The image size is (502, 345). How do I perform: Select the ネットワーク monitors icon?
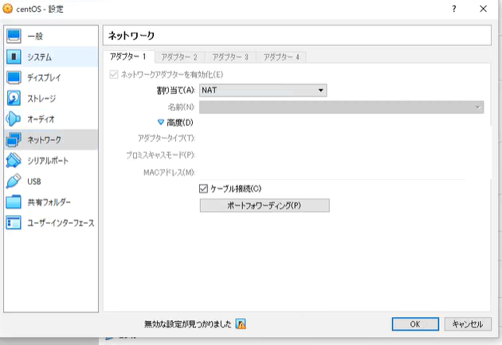[x=14, y=140]
